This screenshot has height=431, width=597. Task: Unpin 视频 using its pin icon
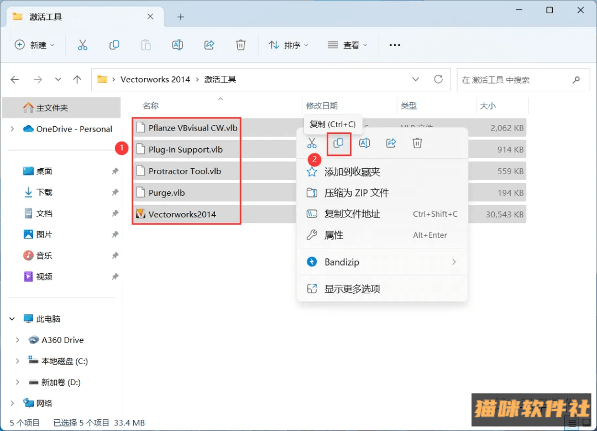coord(115,277)
